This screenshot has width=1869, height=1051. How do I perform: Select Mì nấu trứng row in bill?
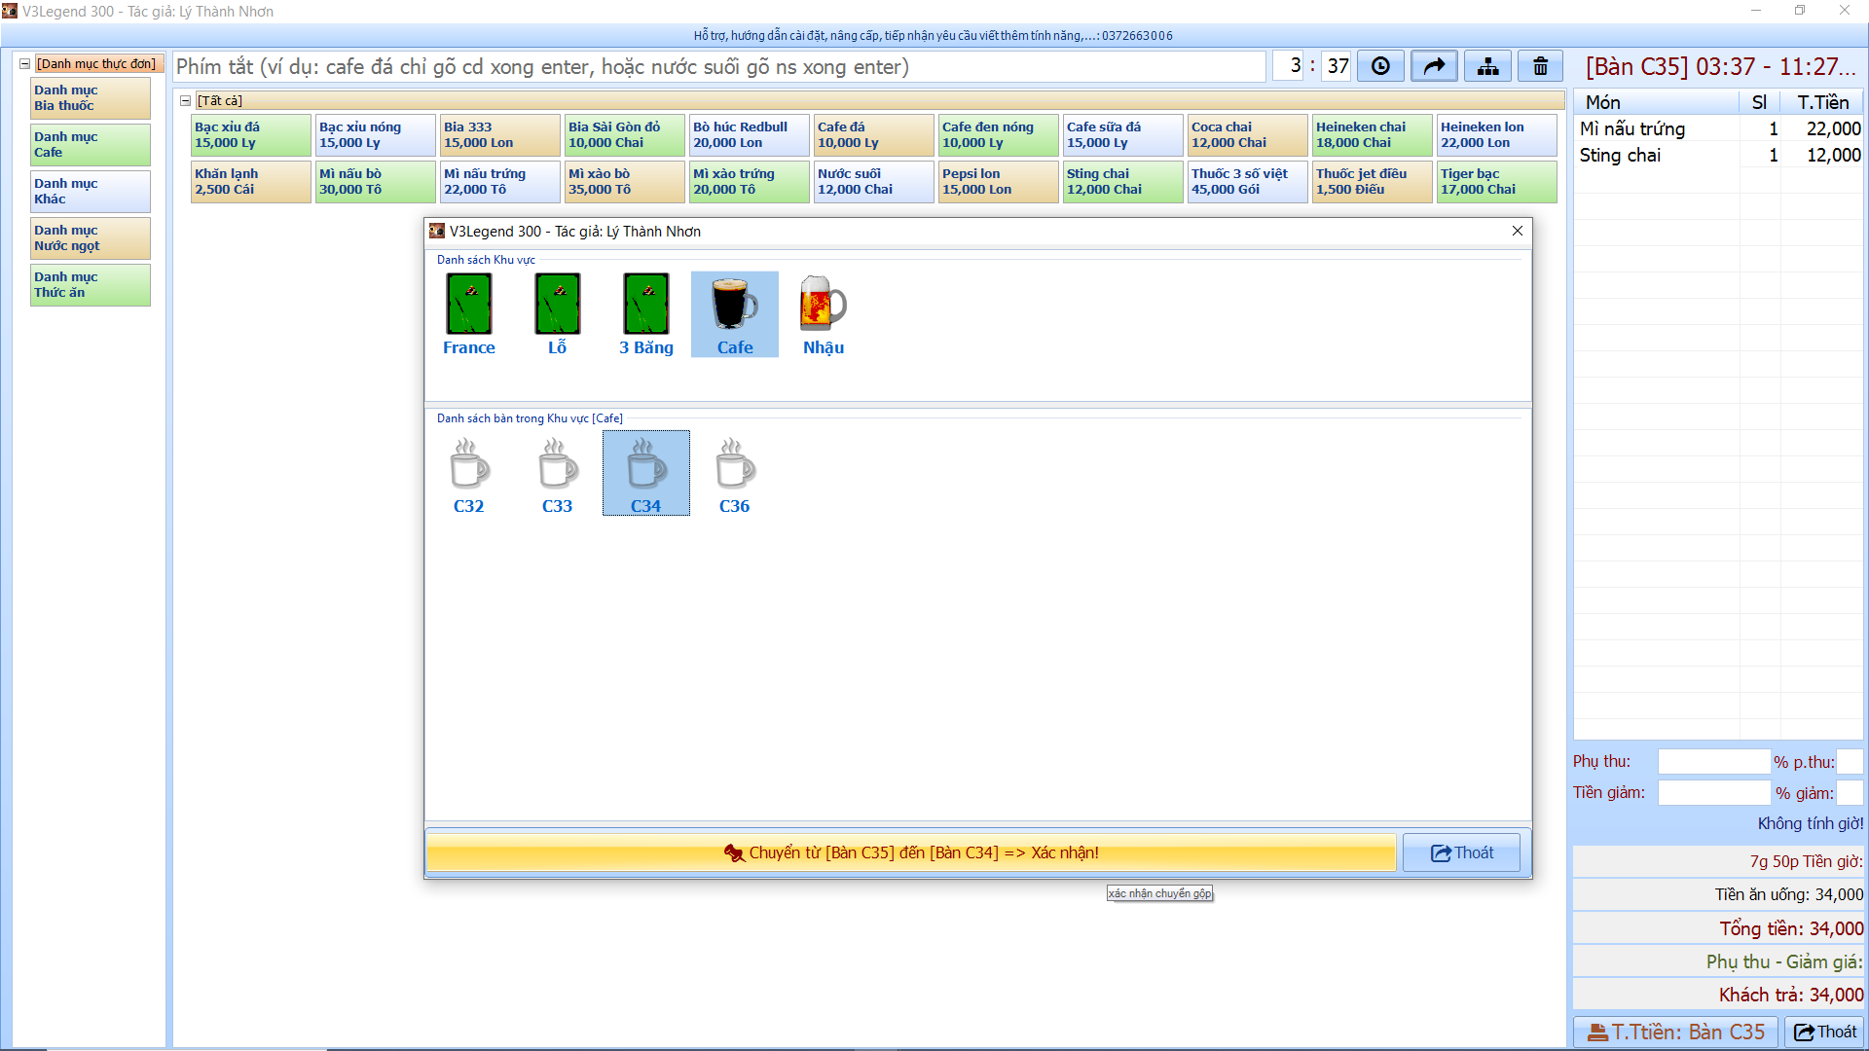click(x=1718, y=128)
